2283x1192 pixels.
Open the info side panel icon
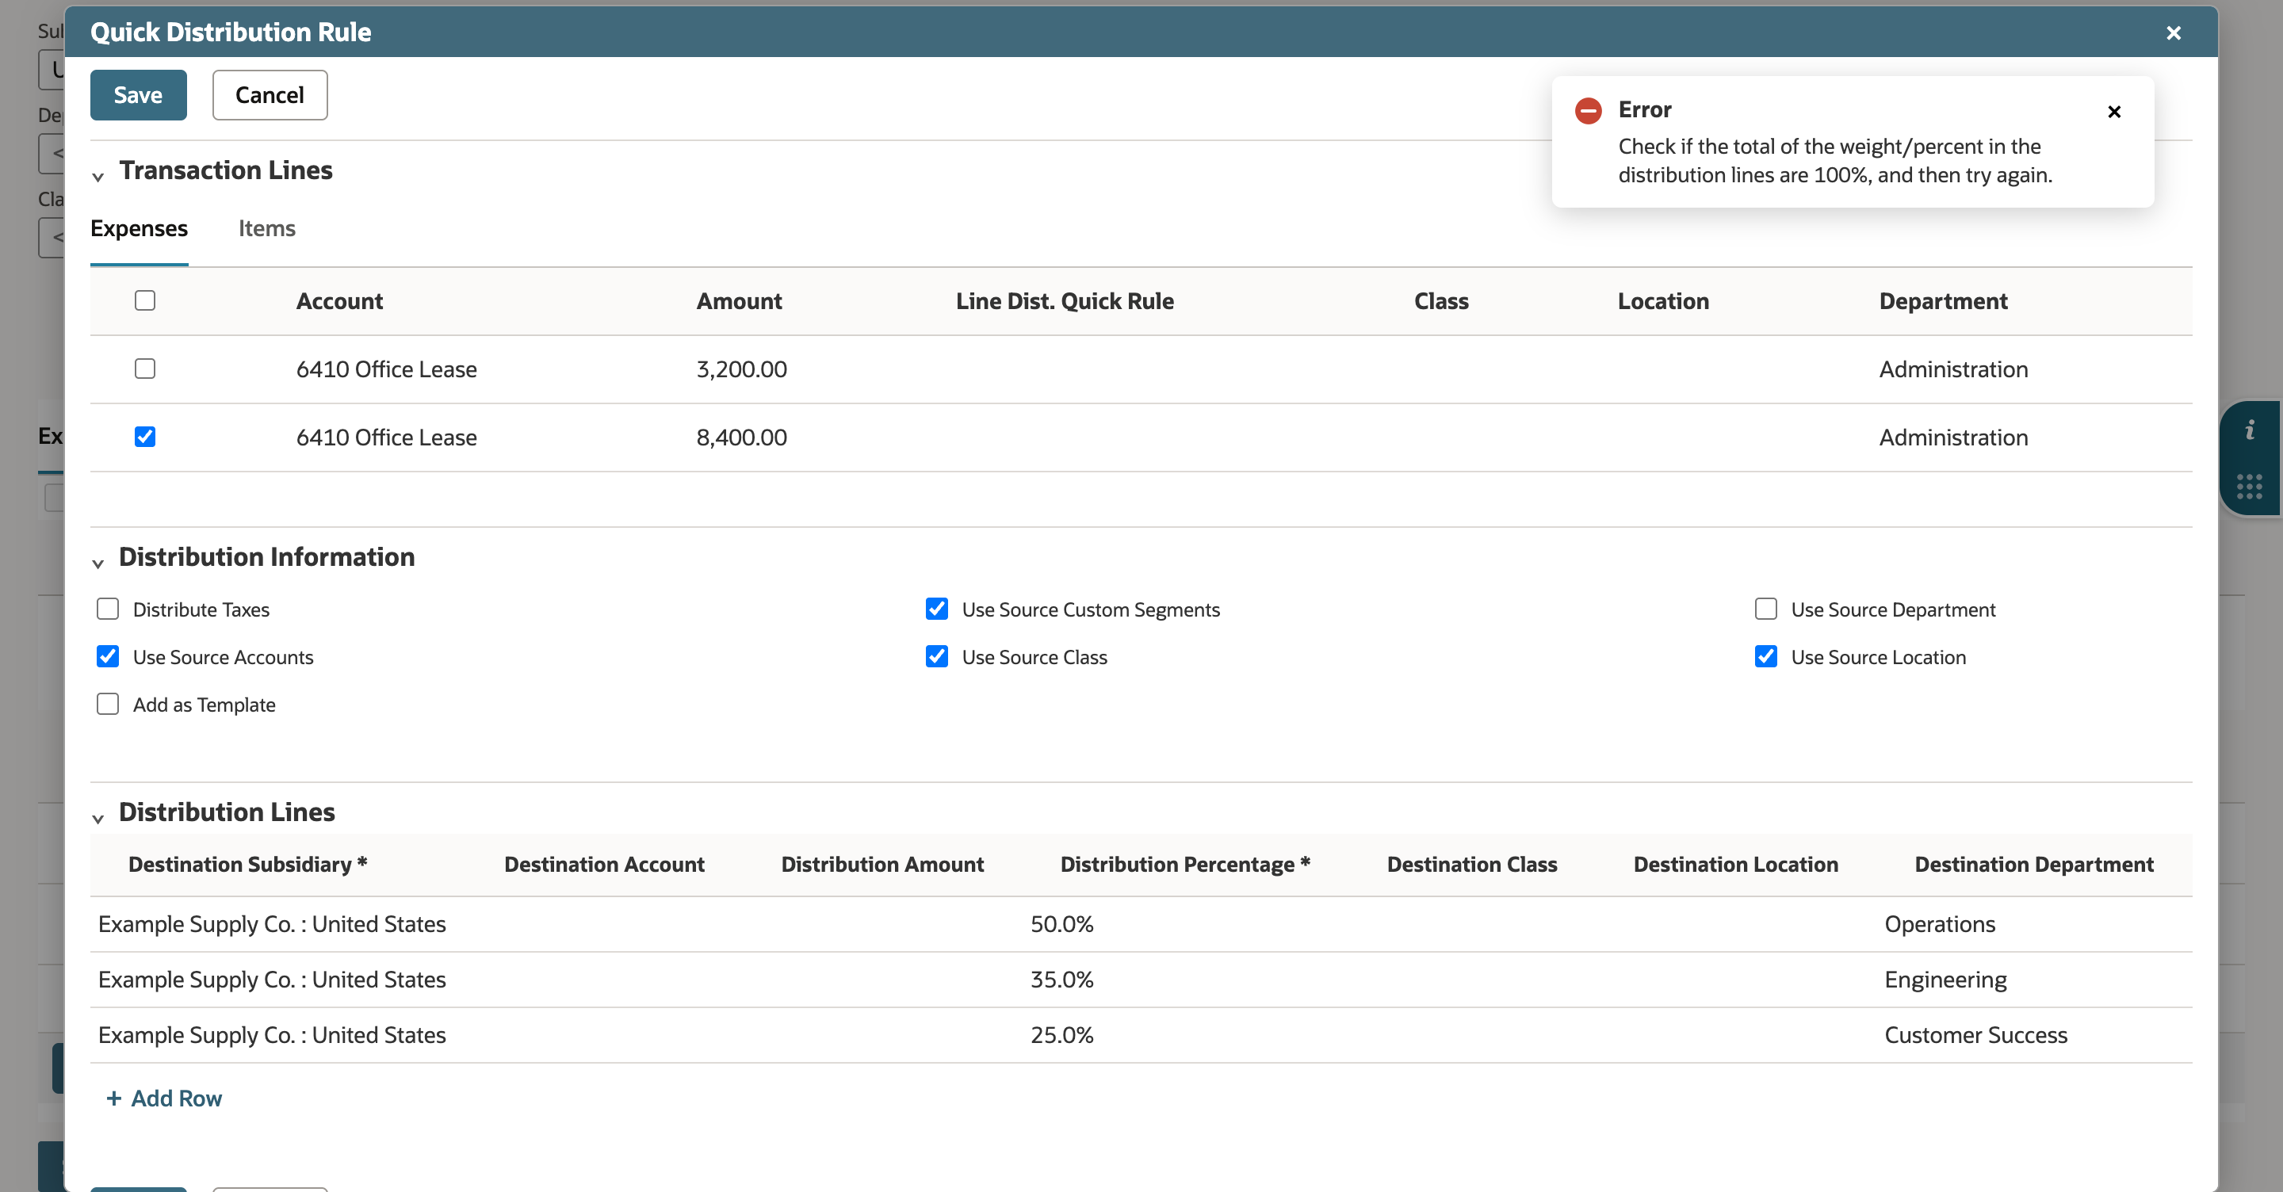tap(2250, 430)
